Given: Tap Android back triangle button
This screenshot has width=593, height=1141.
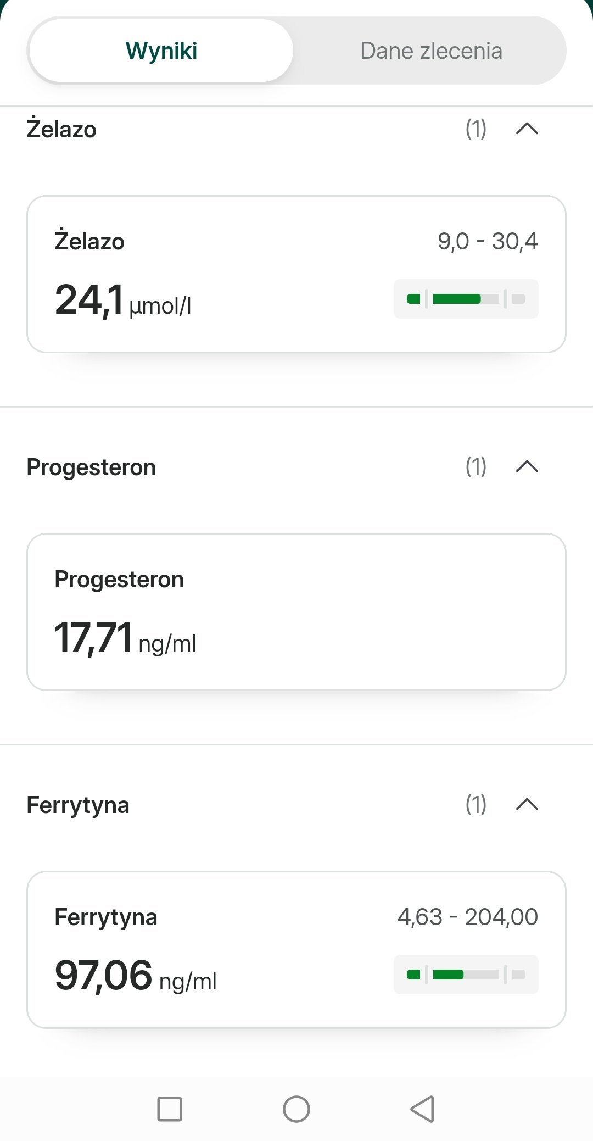Looking at the screenshot, I should pyautogui.click(x=423, y=1109).
